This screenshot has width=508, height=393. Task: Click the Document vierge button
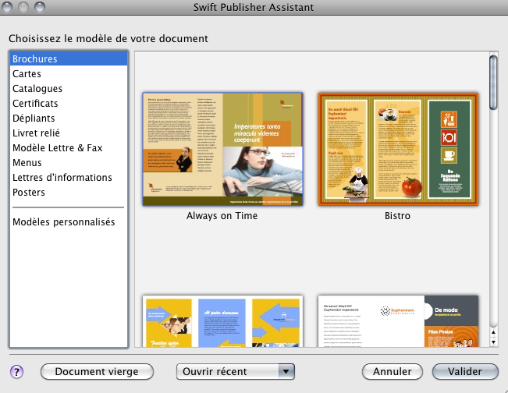tap(97, 372)
